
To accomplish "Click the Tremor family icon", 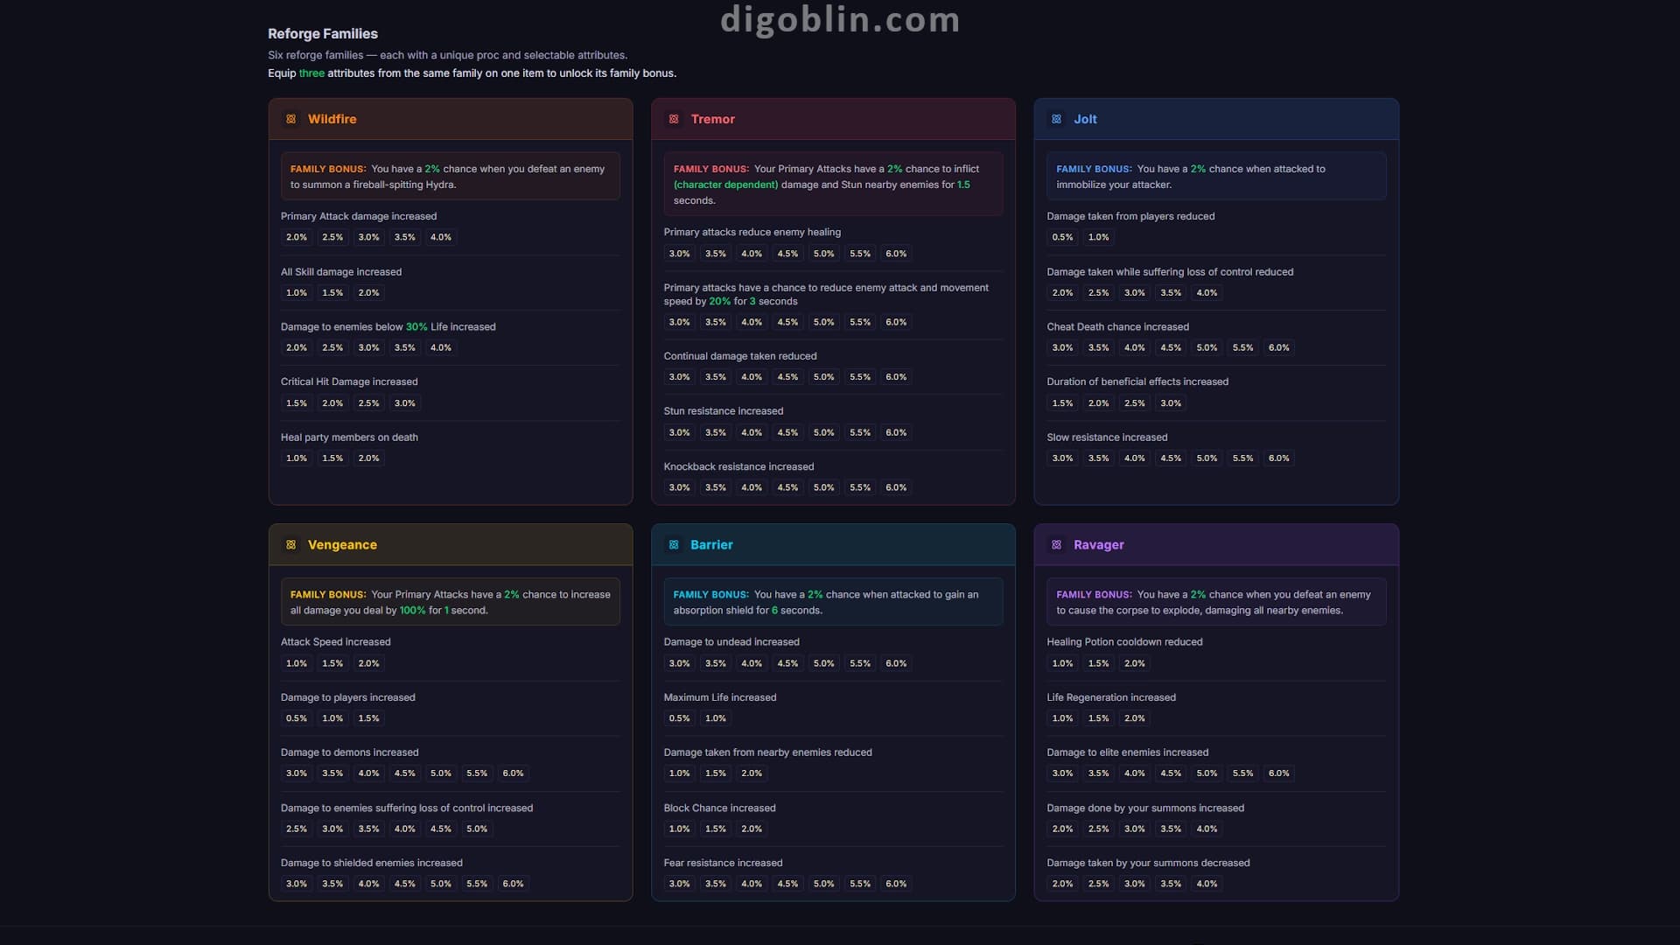I will 674,119.
